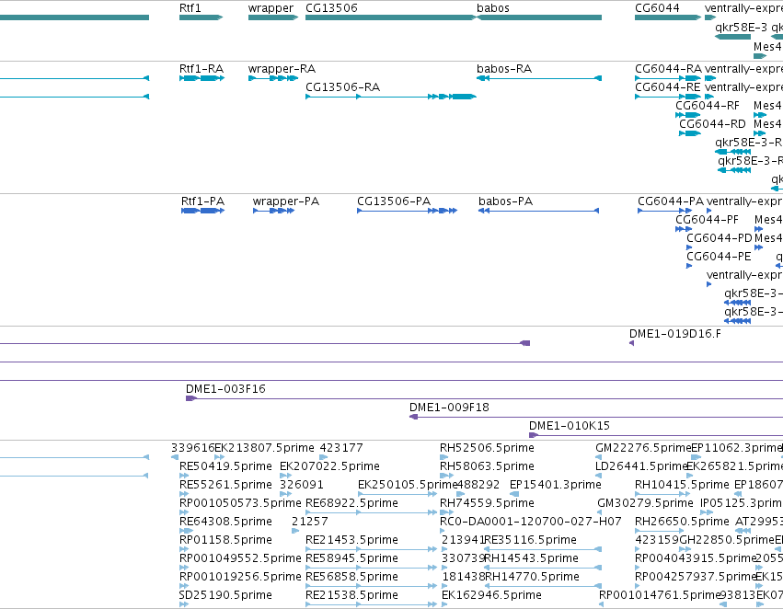783x609 pixels.
Task: Select the 326091 feature label
Action: [x=302, y=485]
